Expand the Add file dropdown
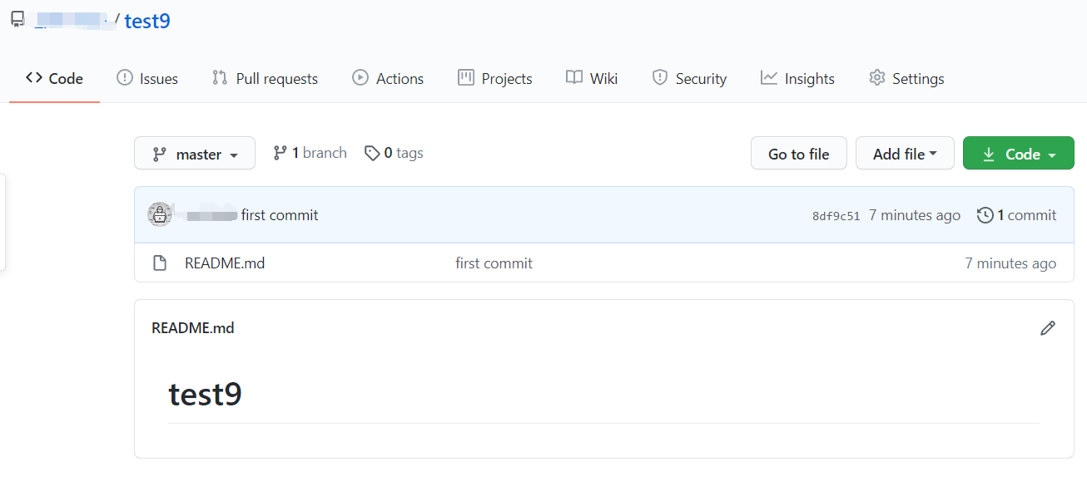 coord(905,154)
